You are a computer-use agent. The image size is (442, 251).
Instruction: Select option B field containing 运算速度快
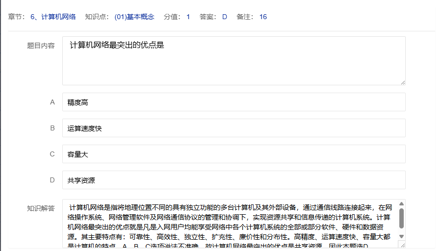coord(234,128)
